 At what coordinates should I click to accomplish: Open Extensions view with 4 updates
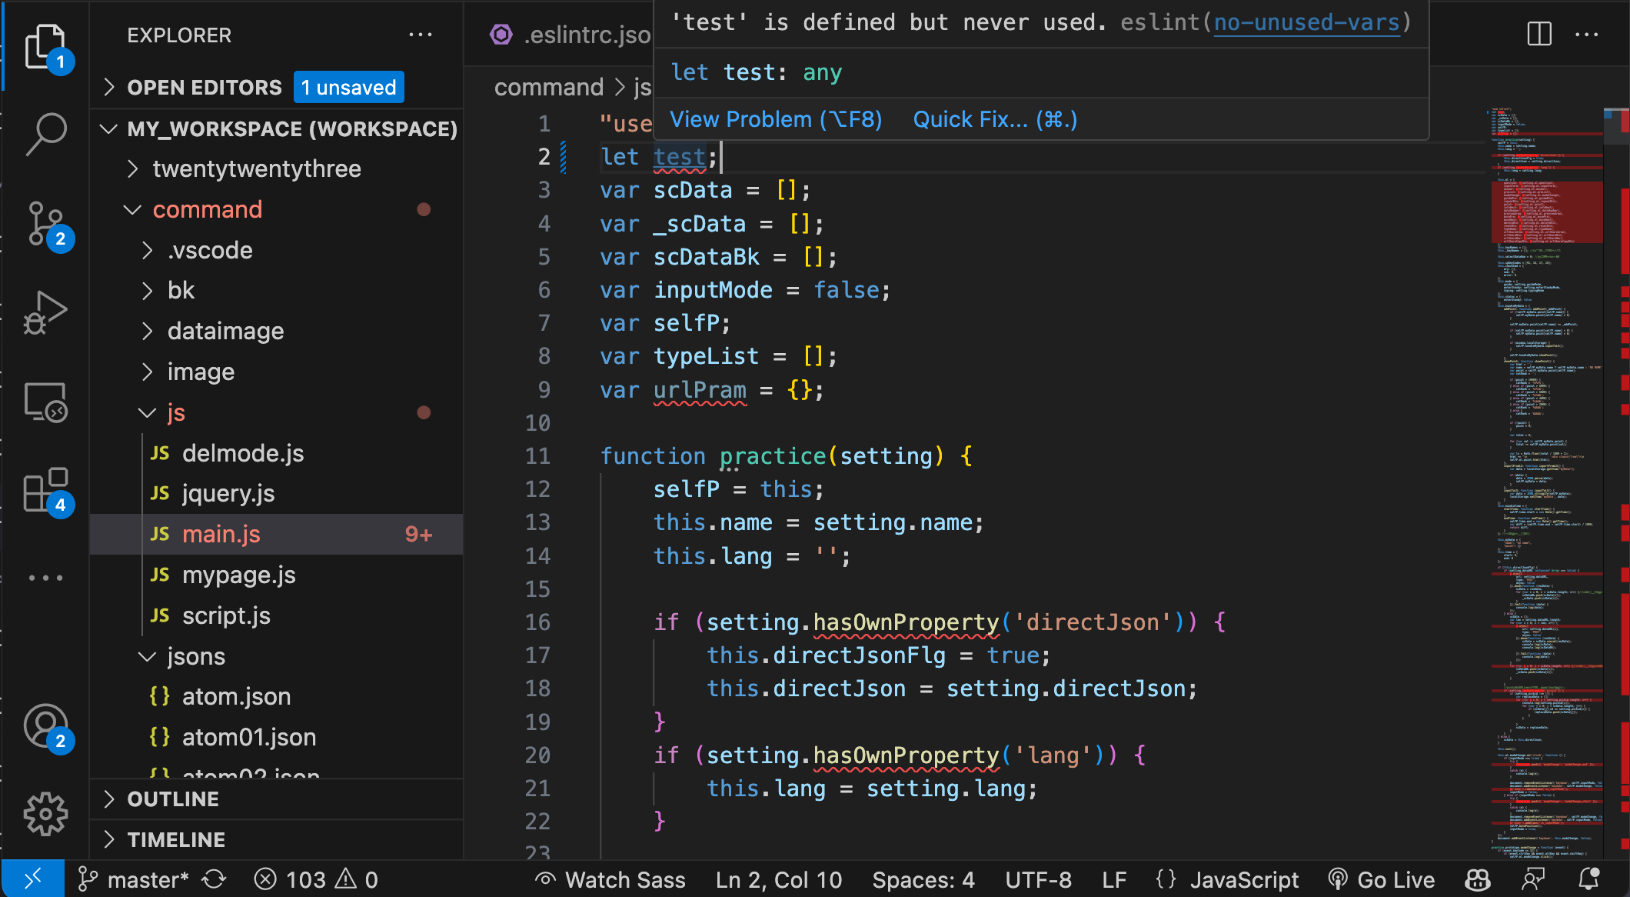pyautogui.click(x=46, y=491)
